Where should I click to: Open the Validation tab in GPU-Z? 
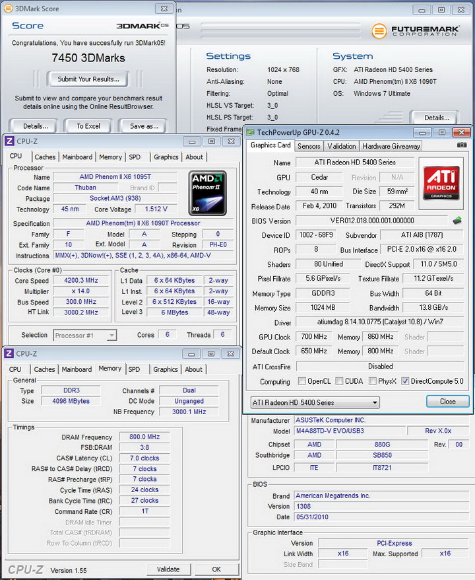click(342, 146)
